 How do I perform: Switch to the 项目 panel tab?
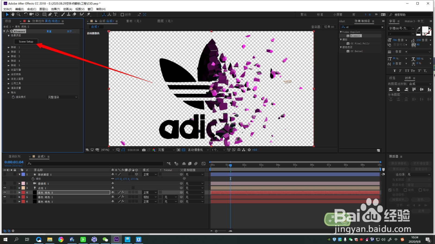coord(8,21)
